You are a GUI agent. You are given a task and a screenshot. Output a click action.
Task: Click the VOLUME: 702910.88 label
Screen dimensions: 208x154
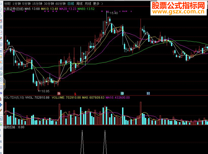66,98
